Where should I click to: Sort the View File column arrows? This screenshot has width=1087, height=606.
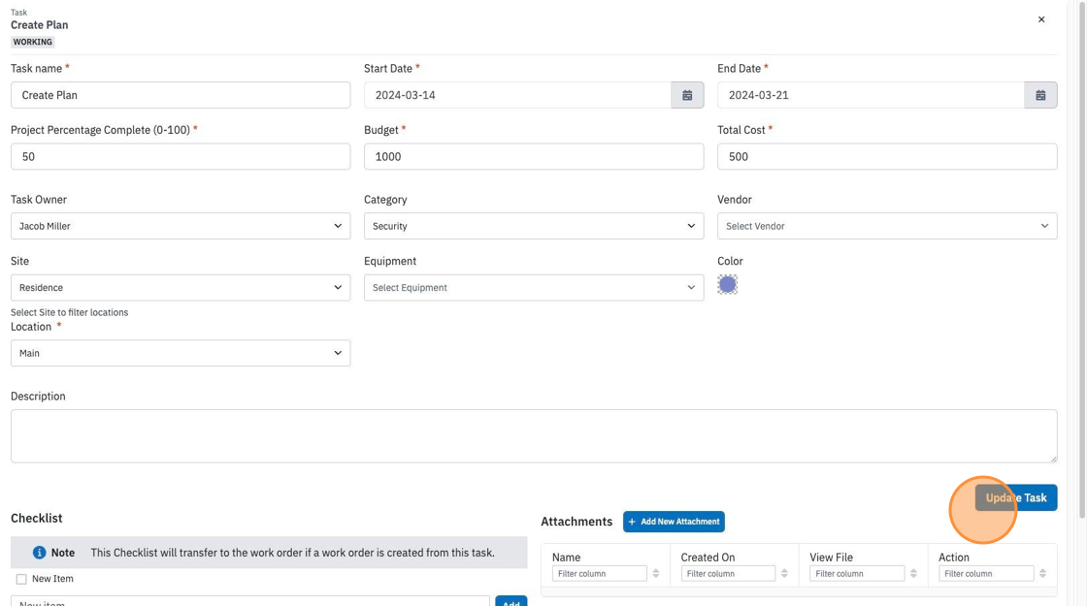(913, 573)
